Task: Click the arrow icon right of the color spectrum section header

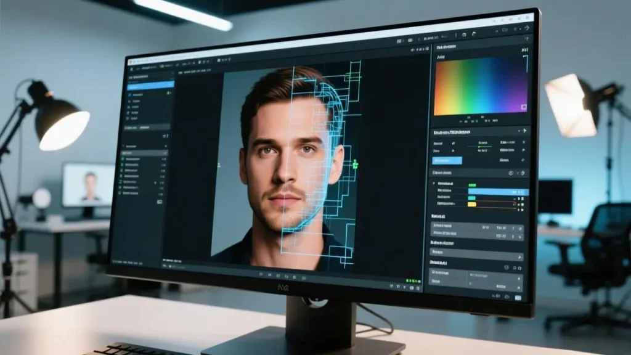Action: 523,131
